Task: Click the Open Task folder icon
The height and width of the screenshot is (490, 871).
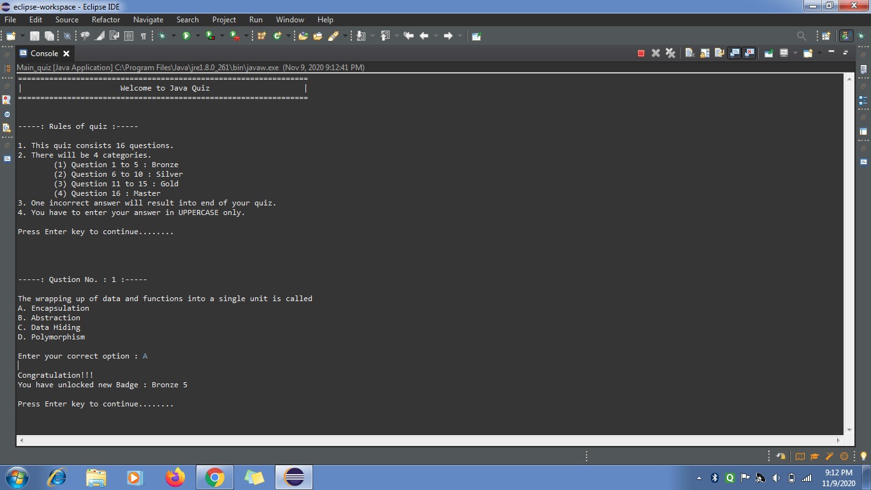Action: click(318, 36)
